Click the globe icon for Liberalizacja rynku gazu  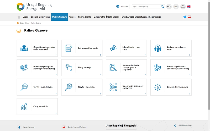[x=113, y=48]
